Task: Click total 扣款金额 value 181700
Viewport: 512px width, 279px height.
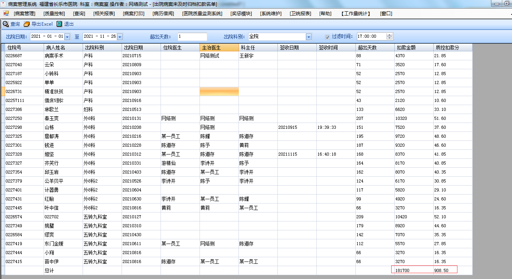Action: point(403,270)
